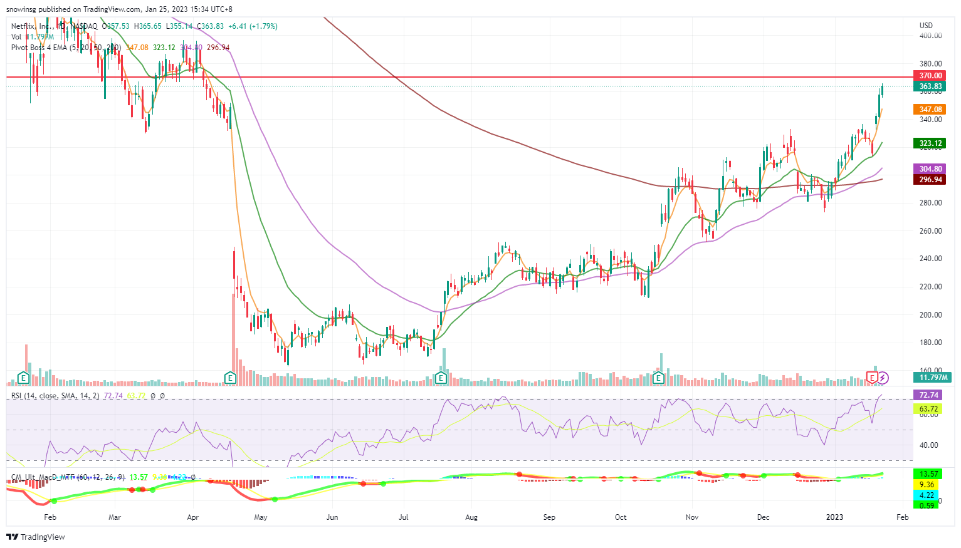
Task: Click the earnings E marker near mid-October
Action: [658, 378]
